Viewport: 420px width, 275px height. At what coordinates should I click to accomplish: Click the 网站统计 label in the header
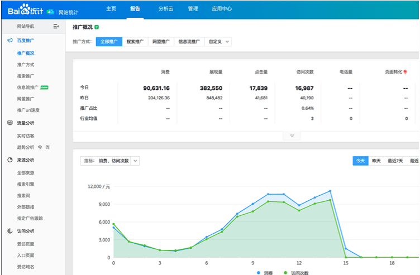pyautogui.click(x=68, y=12)
